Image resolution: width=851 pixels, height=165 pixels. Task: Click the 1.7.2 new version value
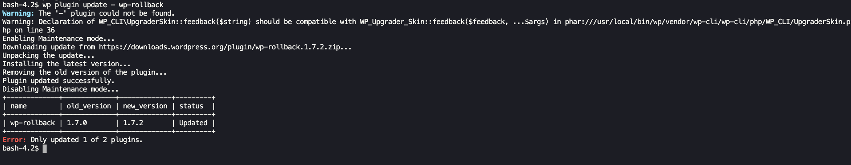[x=133, y=123]
